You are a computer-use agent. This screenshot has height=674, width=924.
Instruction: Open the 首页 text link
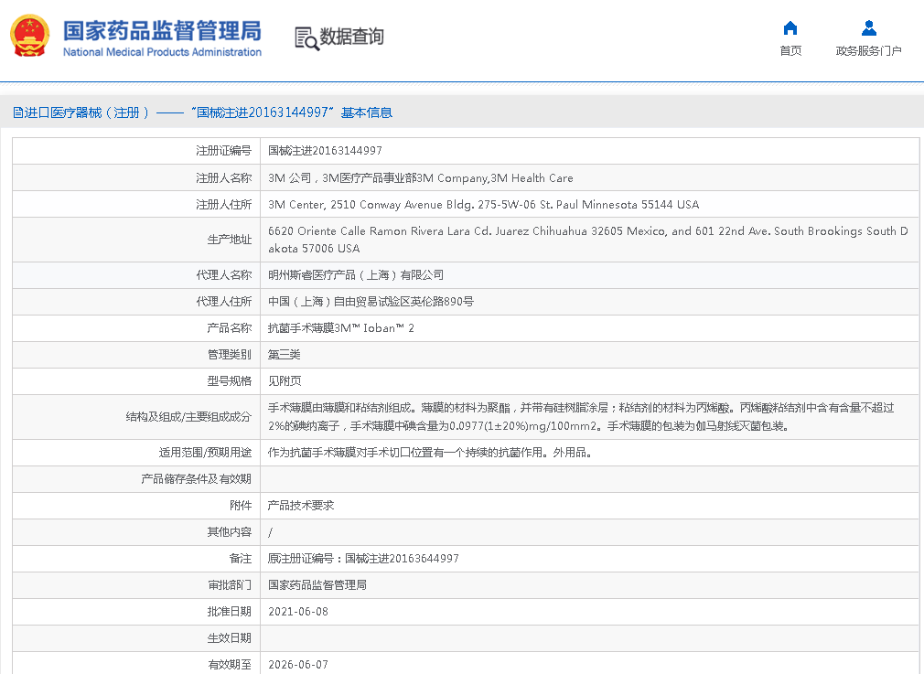(x=790, y=51)
